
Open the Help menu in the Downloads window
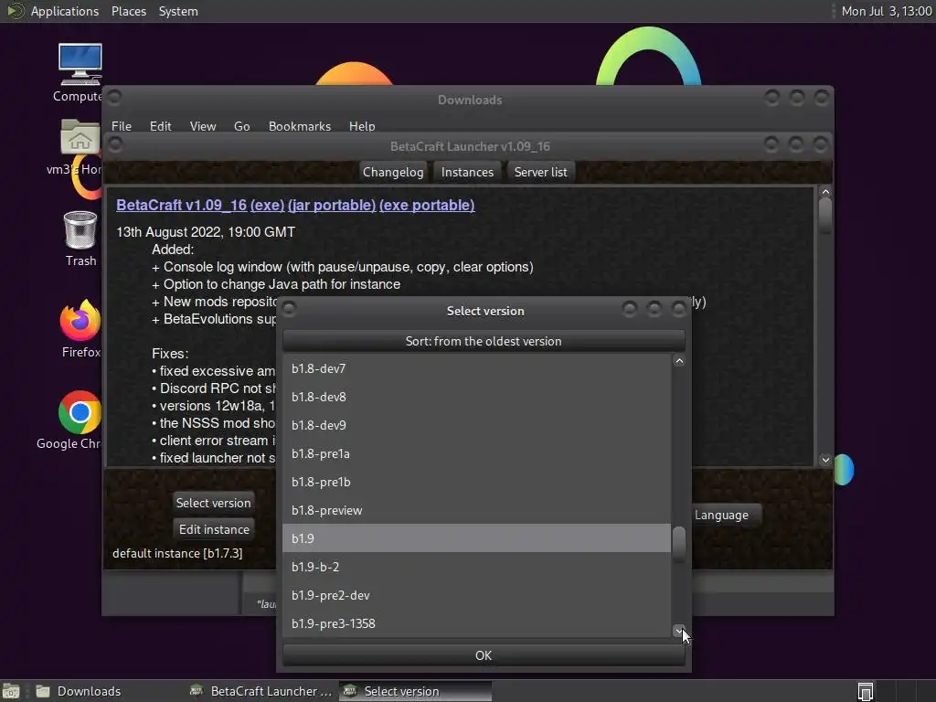click(x=362, y=126)
